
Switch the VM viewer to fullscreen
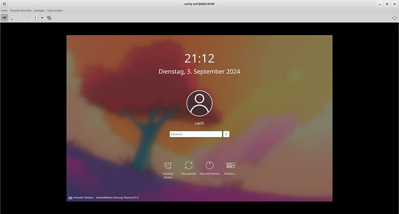(x=394, y=18)
